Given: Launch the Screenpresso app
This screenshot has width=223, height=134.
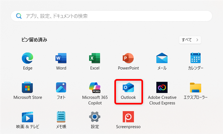Looking at the screenshot, I should [128, 117].
